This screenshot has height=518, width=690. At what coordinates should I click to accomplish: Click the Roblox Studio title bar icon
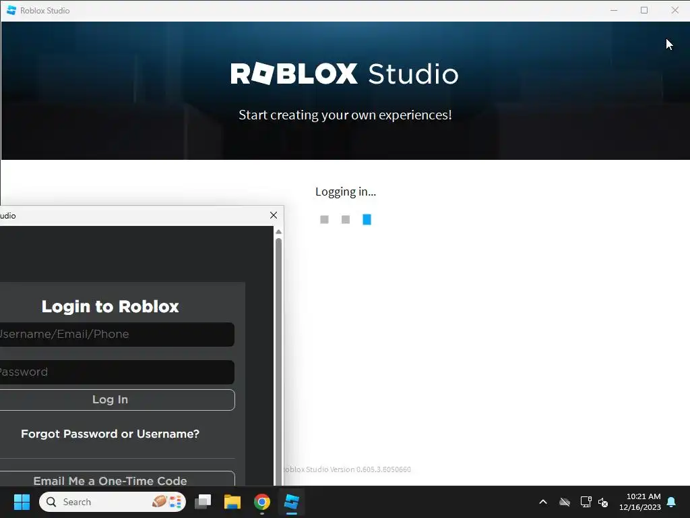pyautogui.click(x=11, y=10)
